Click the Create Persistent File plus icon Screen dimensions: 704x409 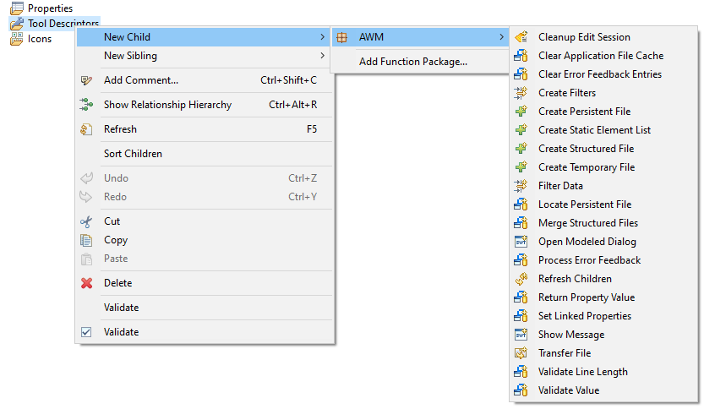(521, 112)
